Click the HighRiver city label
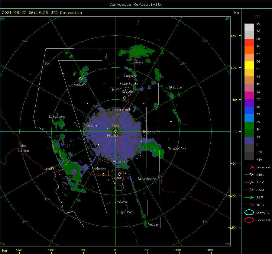The height and width of the screenshot is (254, 272). pos(125,212)
